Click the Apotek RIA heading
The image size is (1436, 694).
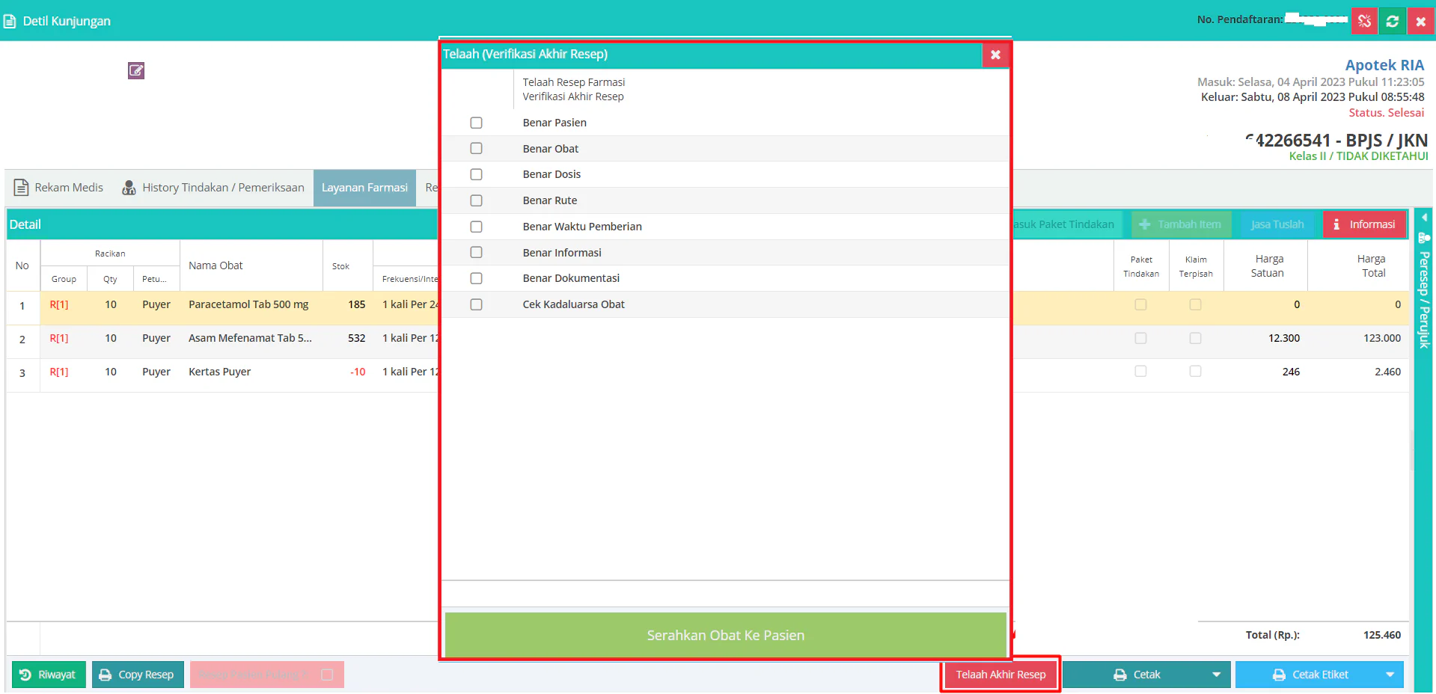click(x=1384, y=65)
